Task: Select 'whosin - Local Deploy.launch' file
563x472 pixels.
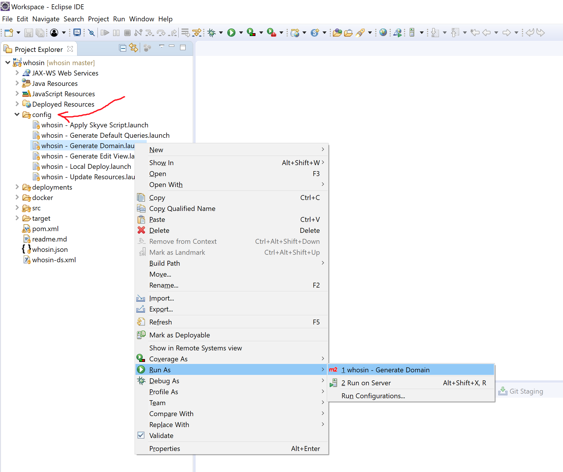Action: 86,167
